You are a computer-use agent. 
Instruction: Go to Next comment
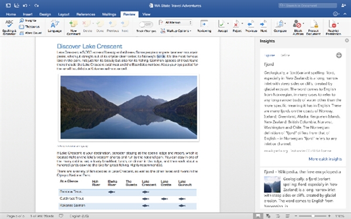[125, 26]
